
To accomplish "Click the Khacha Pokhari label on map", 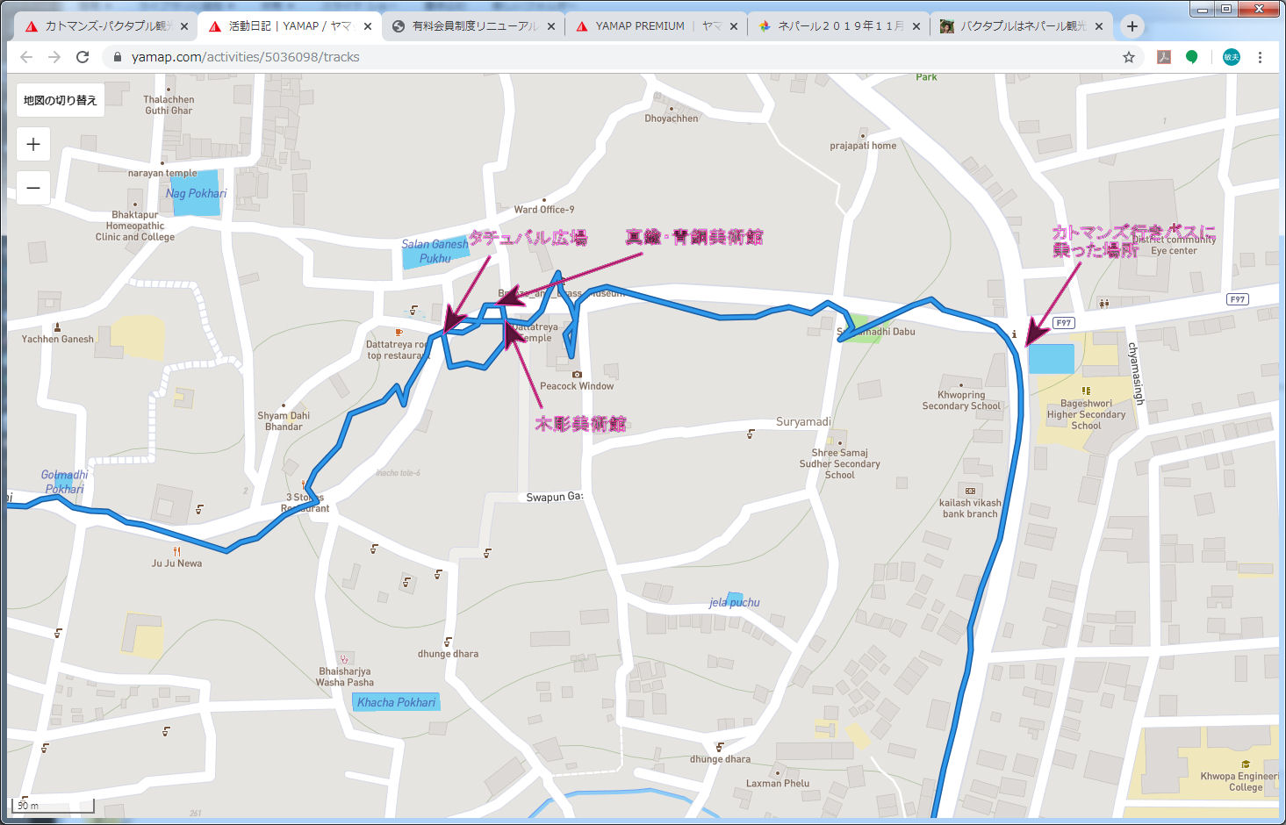I will 396,702.
